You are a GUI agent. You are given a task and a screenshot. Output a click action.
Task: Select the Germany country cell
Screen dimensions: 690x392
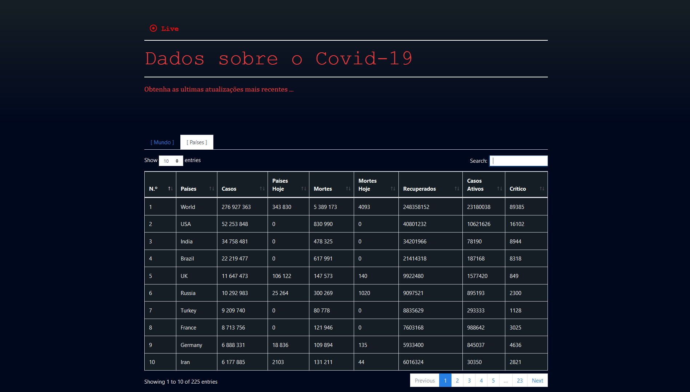point(197,345)
